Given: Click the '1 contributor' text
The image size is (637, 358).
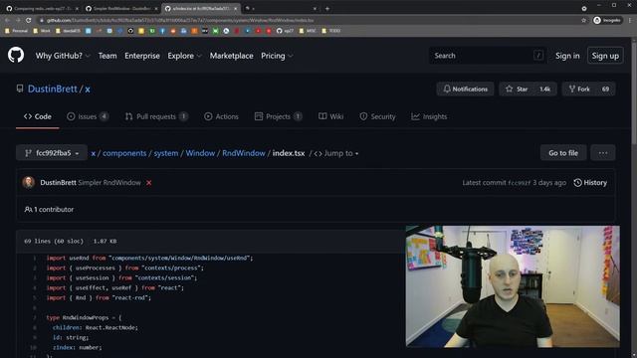Looking at the screenshot, I should (54, 210).
